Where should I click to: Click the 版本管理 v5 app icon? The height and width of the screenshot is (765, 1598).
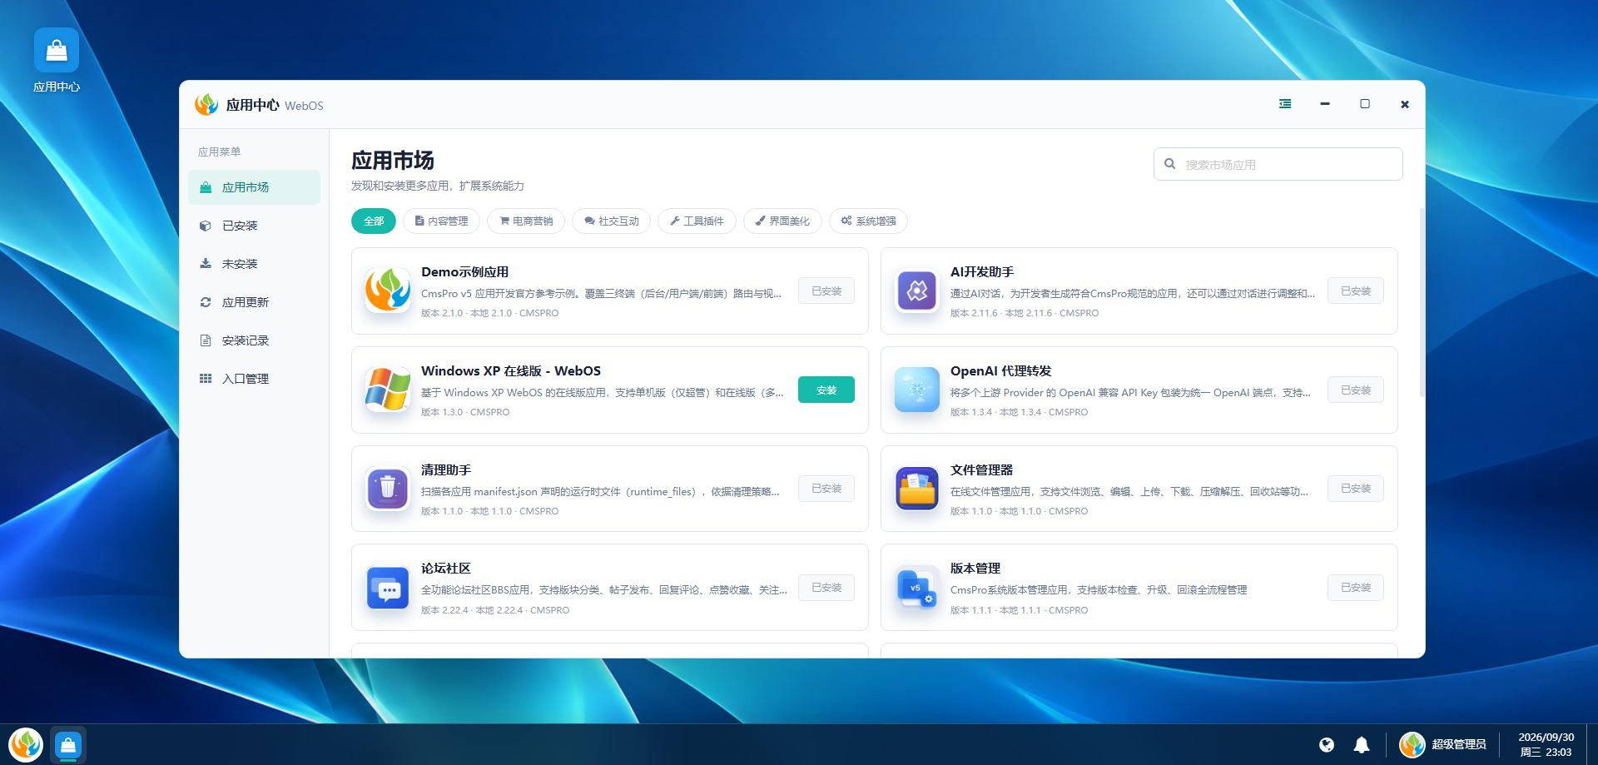(917, 588)
